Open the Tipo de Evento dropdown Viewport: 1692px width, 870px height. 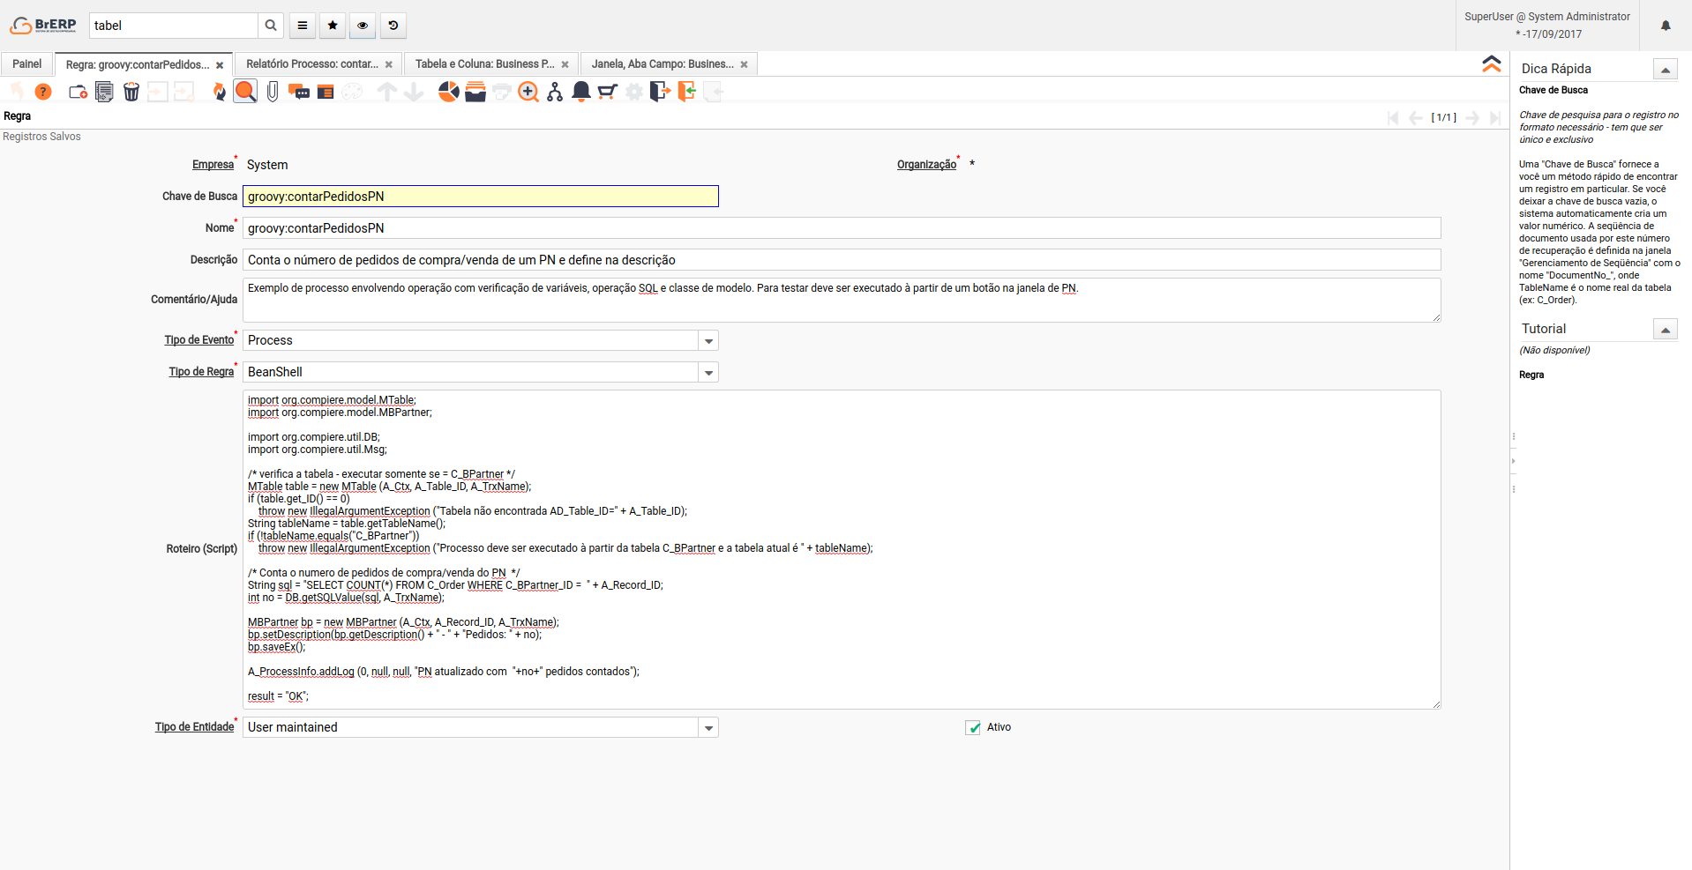click(x=708, y=341)
